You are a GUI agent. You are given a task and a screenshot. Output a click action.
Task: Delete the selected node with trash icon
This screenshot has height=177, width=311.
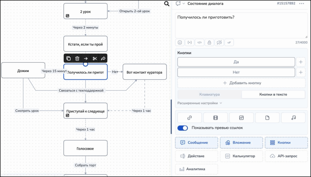[77, 58]
